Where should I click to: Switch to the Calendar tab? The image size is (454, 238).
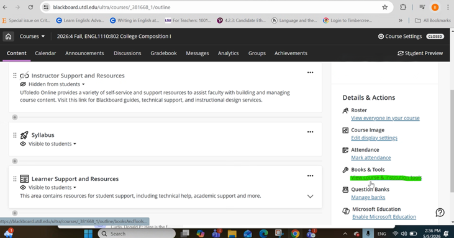pyautogui.click(x=45, y=53)
